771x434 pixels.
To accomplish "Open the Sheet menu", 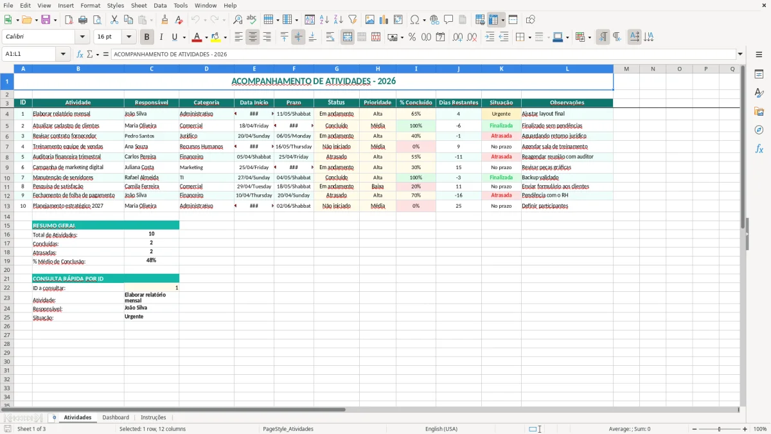I will 139,5.
